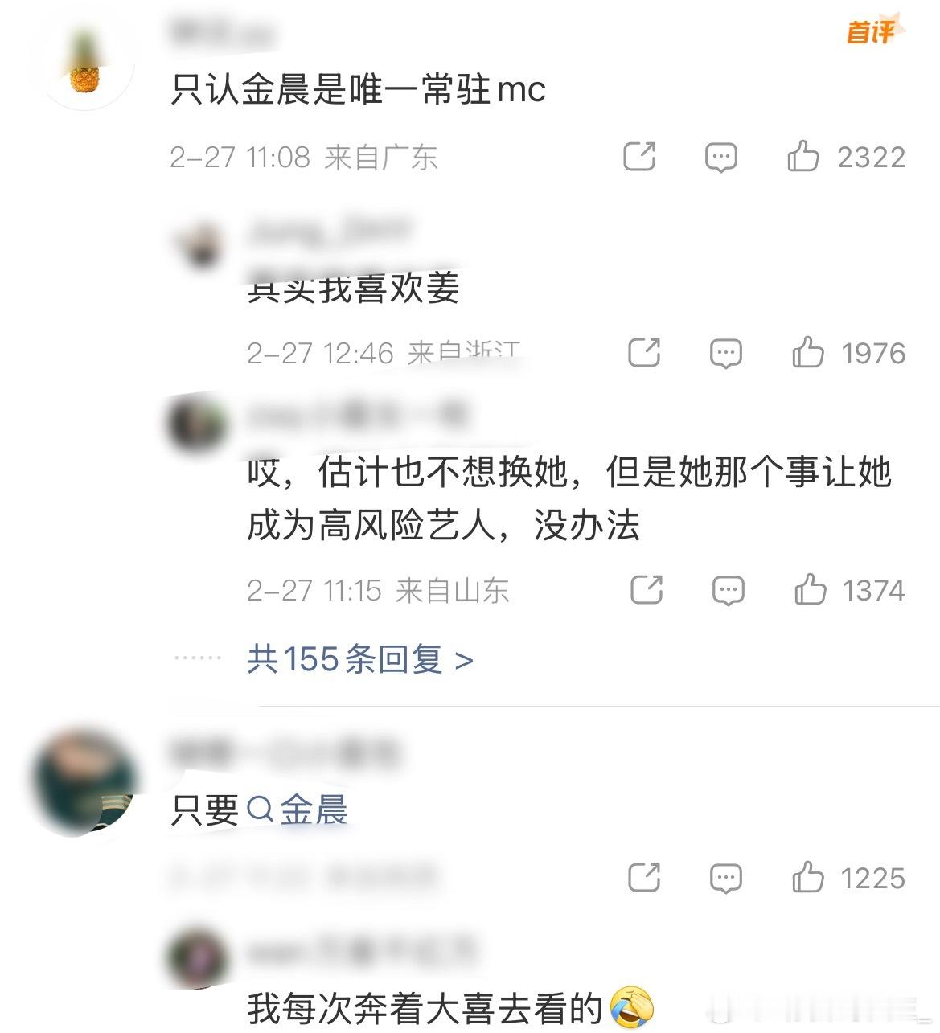The image size is (940, 1033).
Task: Open avatar of the 只要金晨 commenter
Action: (84, 782)
